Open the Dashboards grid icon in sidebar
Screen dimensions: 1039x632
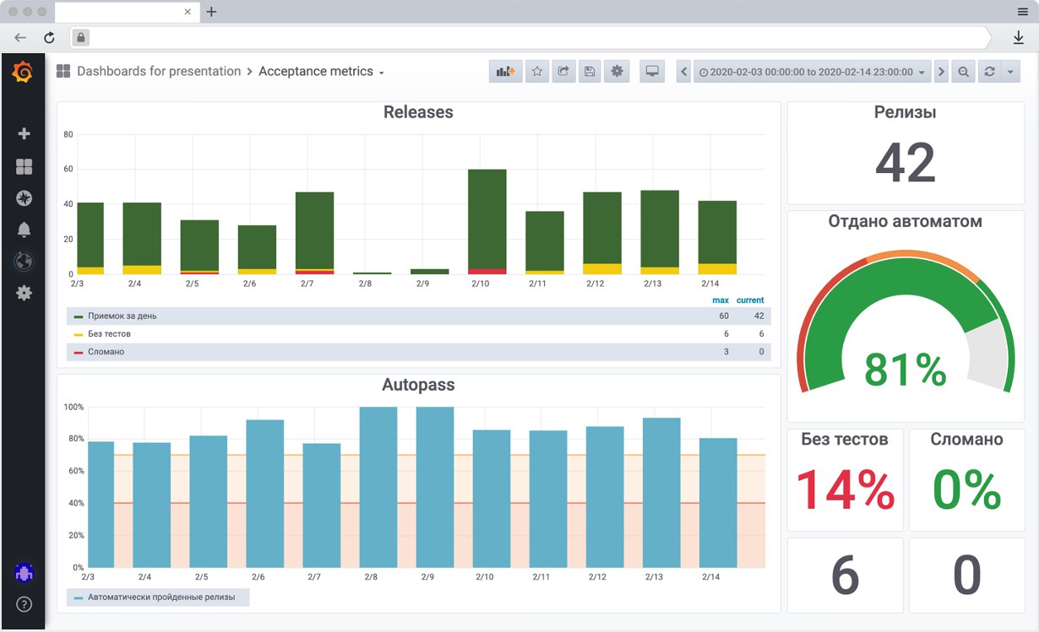pyautogui.click(x=24, y=167)
